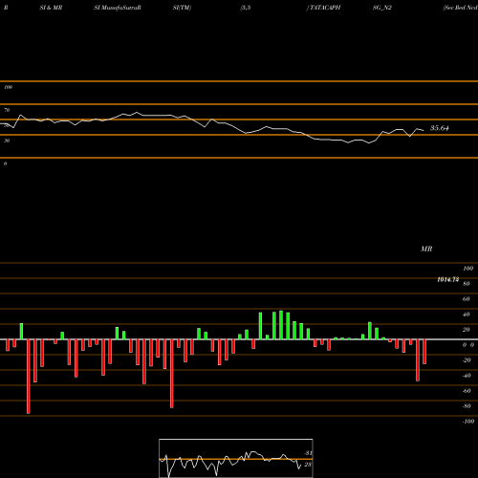The width and height of the screenshot is (478, 478).
Task: Click the SG_N2 header text
Action: tap(382, 8)
